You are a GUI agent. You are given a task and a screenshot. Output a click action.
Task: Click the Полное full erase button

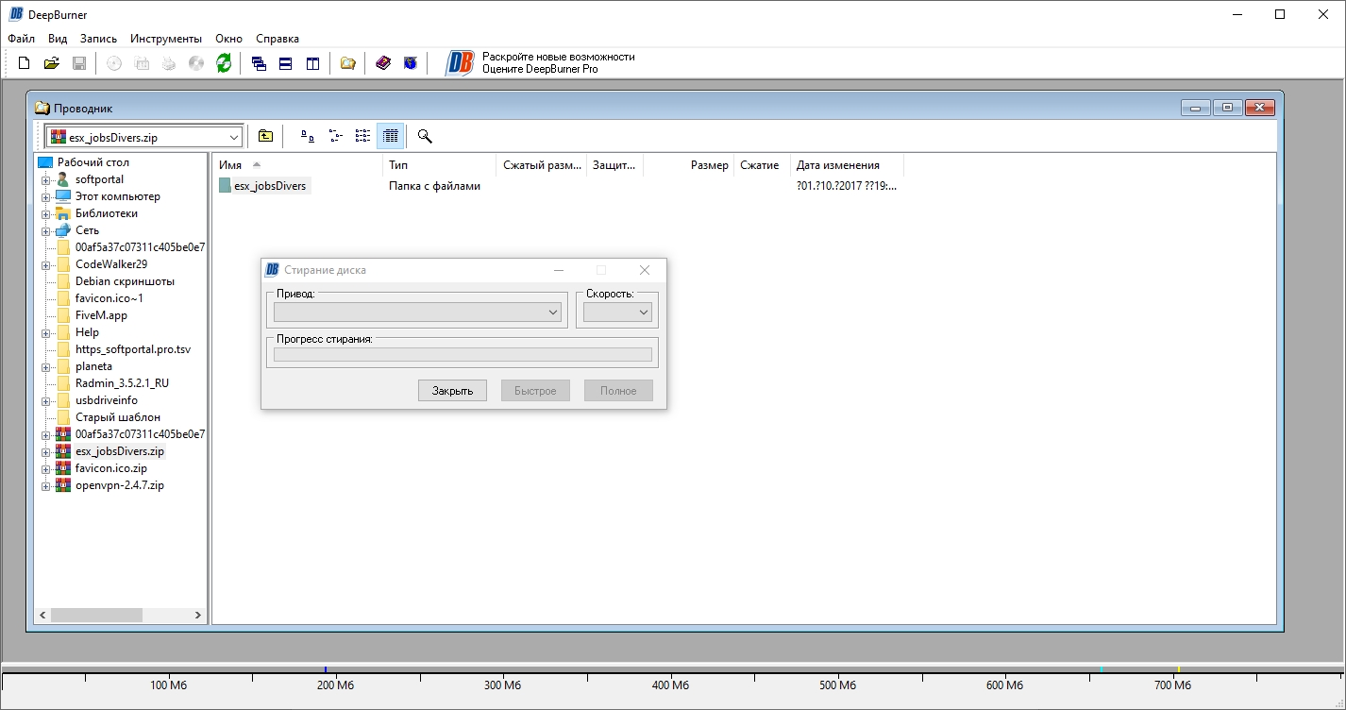[x=618, y=391]
